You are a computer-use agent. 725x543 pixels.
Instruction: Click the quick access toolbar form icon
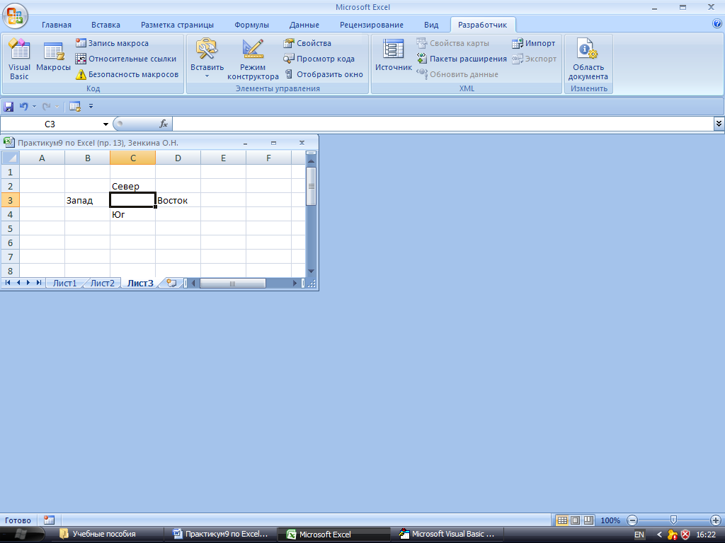[x=75, y=107]
